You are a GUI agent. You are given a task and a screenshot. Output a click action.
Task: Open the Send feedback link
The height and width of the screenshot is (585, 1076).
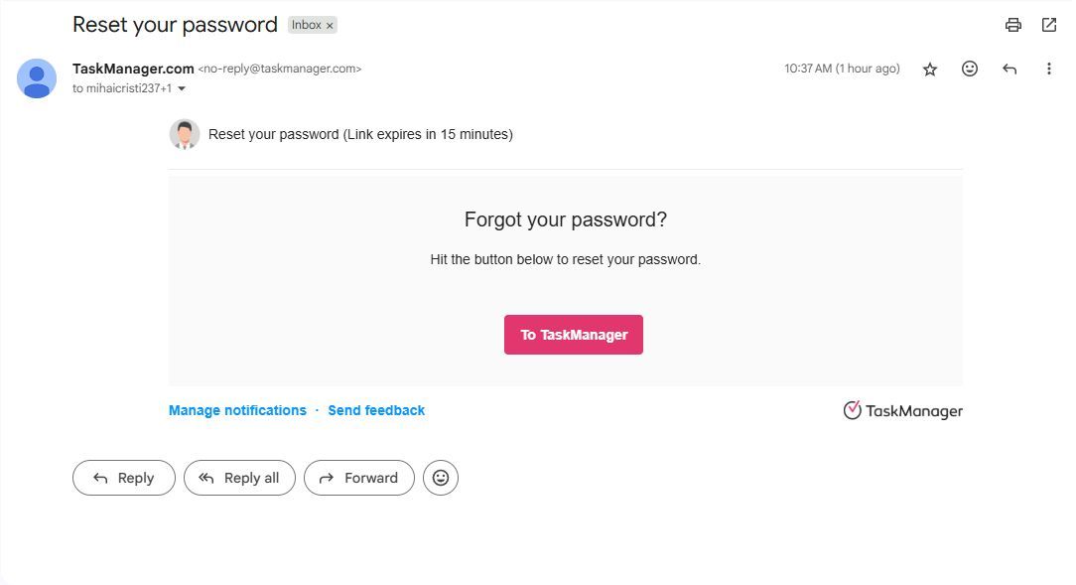pos(376,410)
